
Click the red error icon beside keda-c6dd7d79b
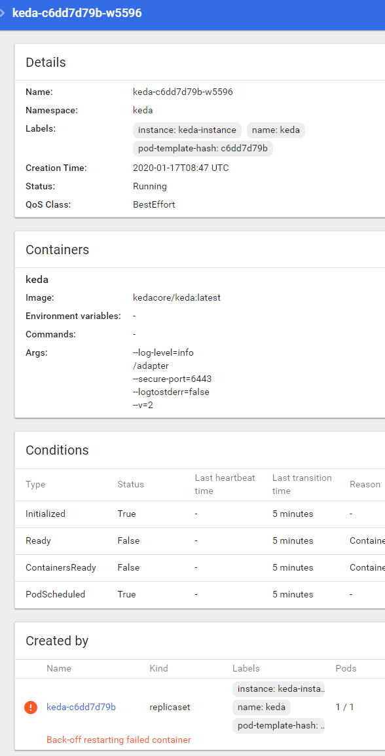pyautogui.click(x=30, y=707)
